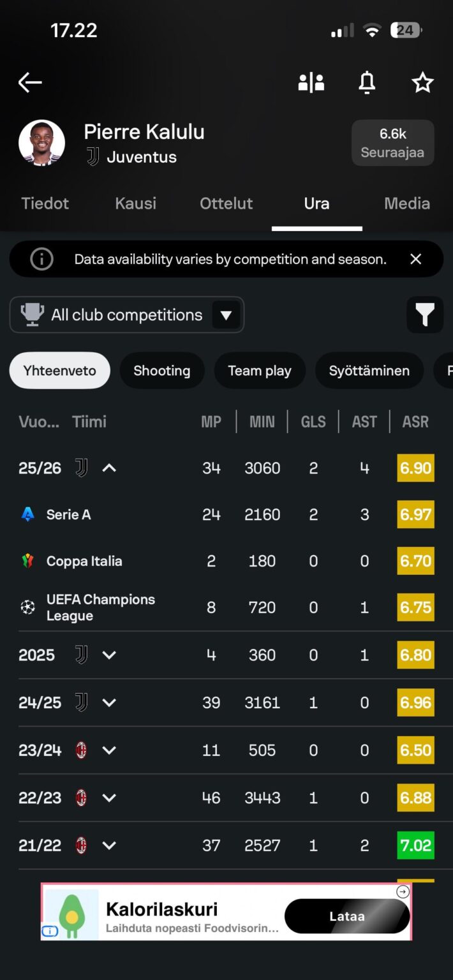Viewport: 453px width, 980px height.
Task: Tap the ad info icon
Action: (x=50, y=932)
